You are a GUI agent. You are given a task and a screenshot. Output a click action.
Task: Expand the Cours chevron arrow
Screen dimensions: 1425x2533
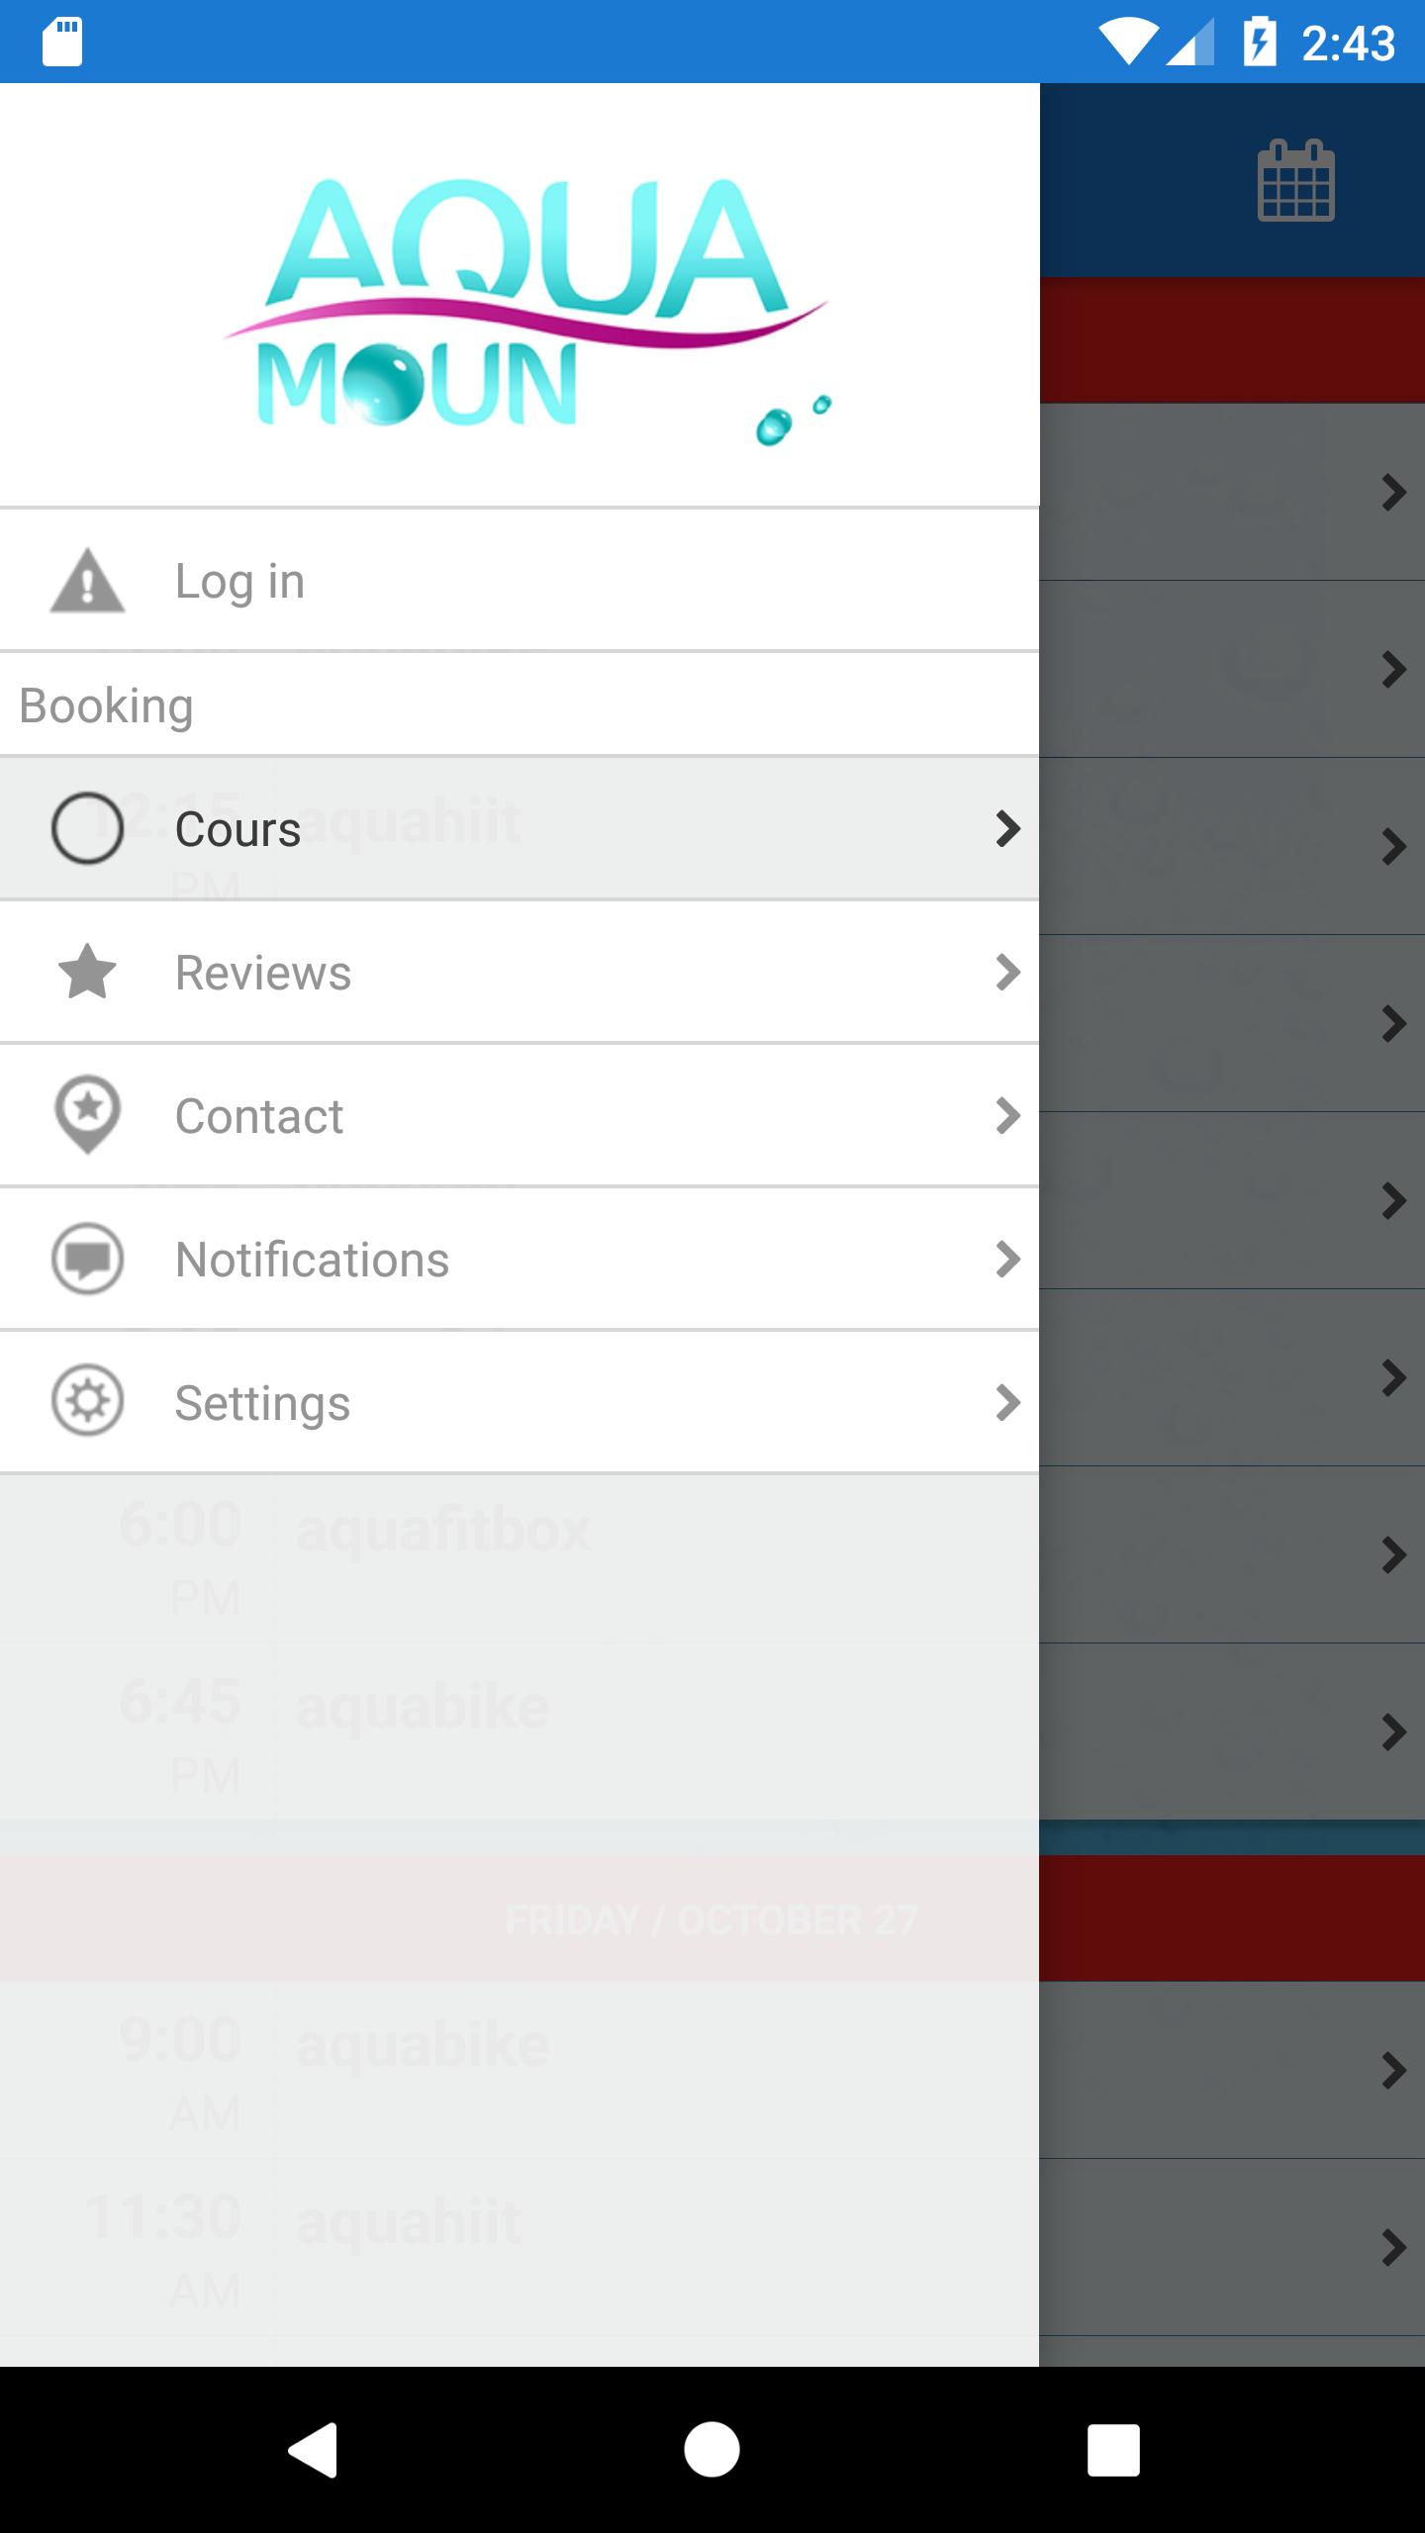click(x=1007, y=828)
